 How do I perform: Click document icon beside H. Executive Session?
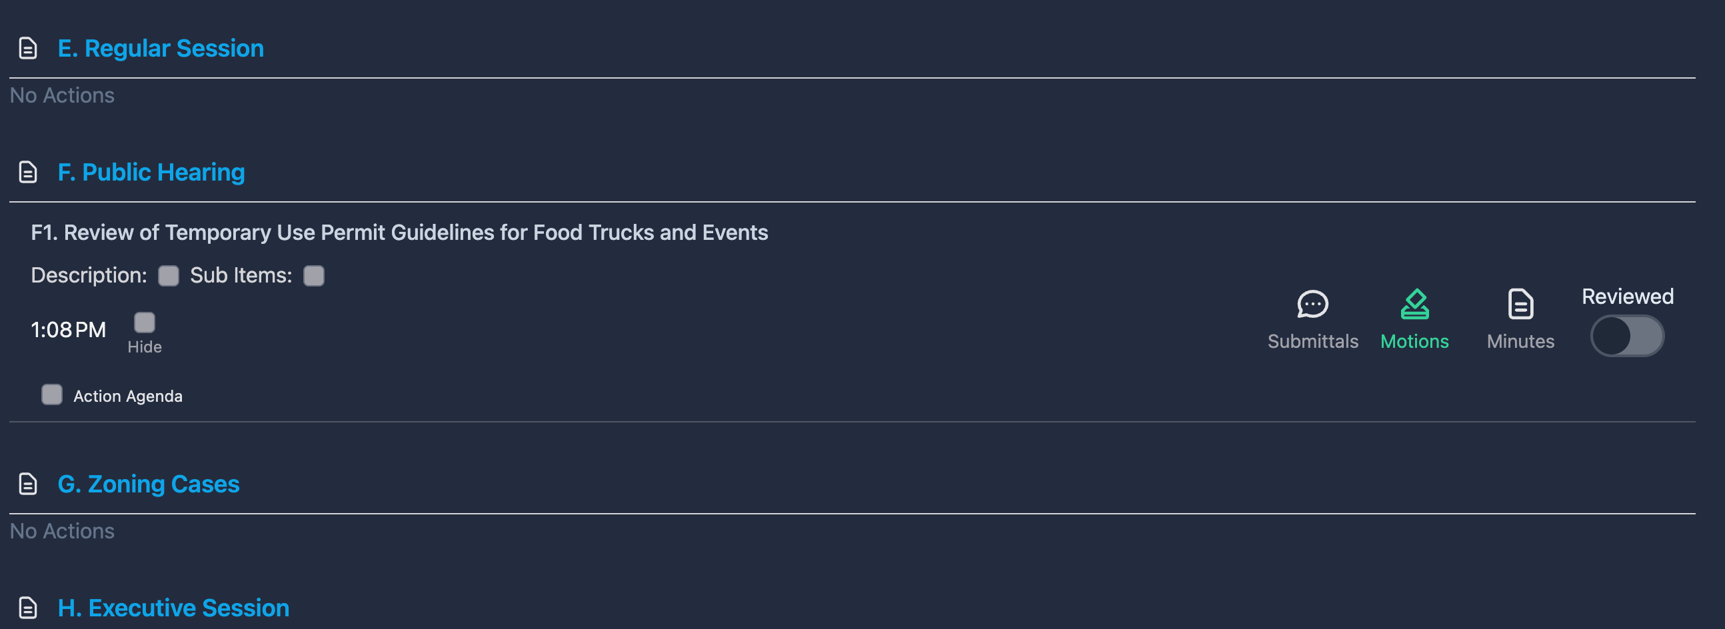tap(27, 608)
